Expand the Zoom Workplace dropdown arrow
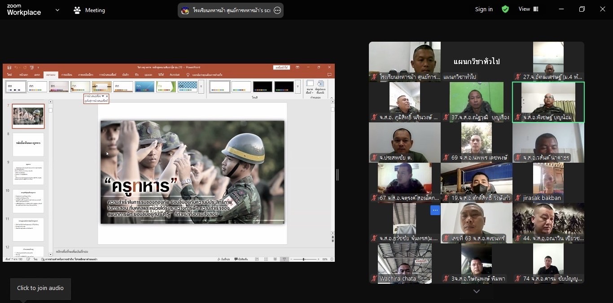Image resolution: width=613 pixels, height=303 pixels. (57, 10)
